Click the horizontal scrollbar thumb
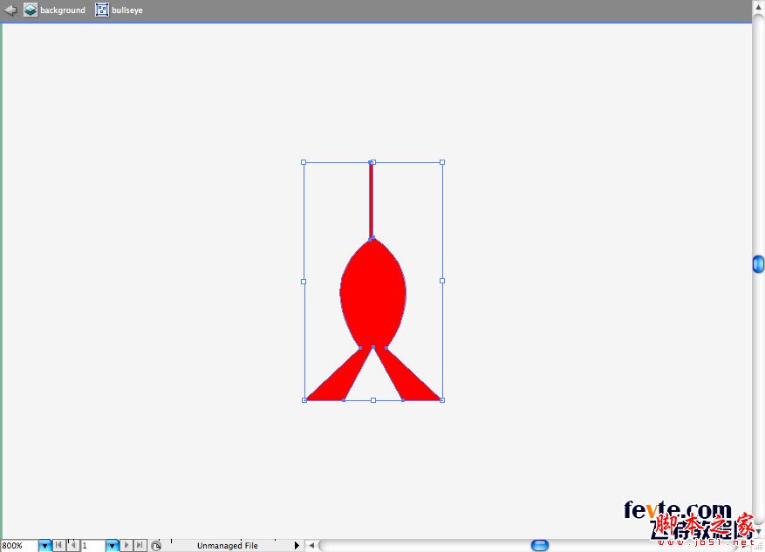The width and height of the screenshot is (765, 552). pos(540,545)
